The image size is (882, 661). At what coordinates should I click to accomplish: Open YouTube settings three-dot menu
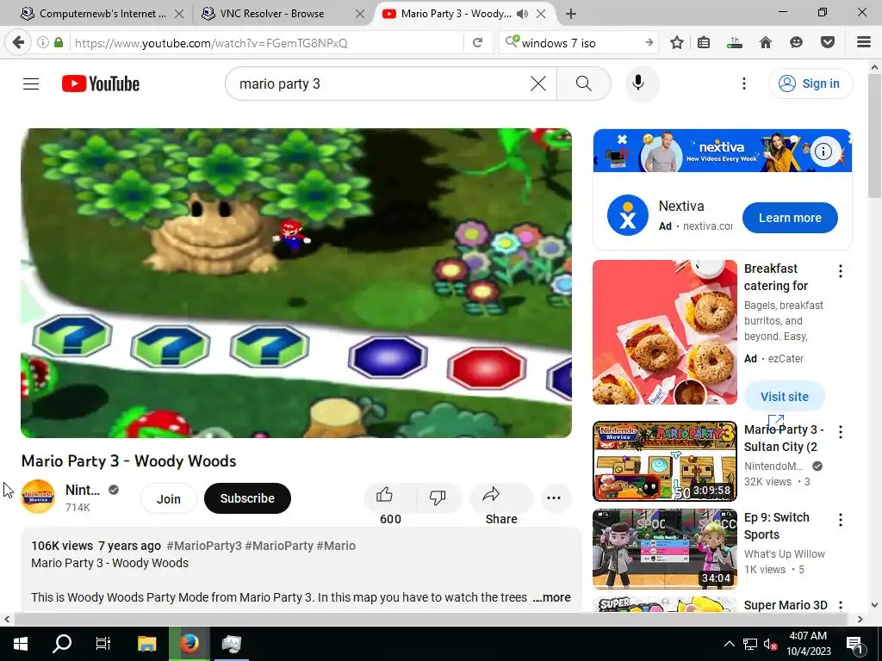(743, 83)
